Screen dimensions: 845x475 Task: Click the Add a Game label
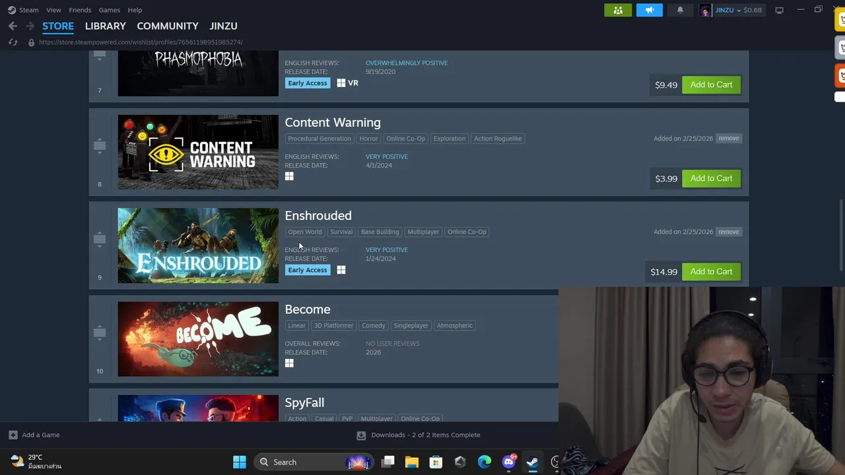click(40, 435)
